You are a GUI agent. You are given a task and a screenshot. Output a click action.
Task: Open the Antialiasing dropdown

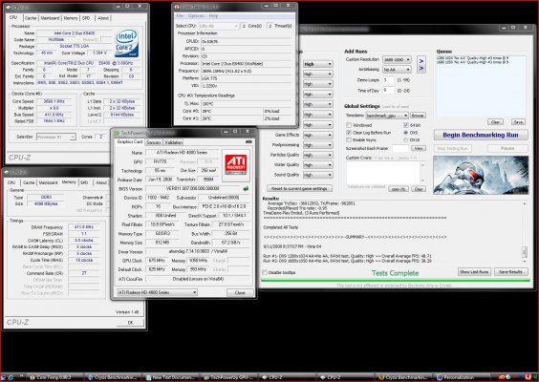[397, 70]
